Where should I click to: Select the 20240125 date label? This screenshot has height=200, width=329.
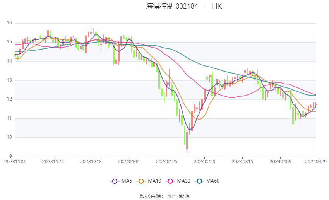click(x=166, y=162)
